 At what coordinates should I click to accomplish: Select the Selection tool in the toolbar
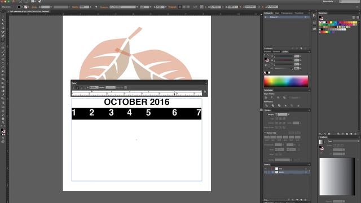[x=3, y=16]
